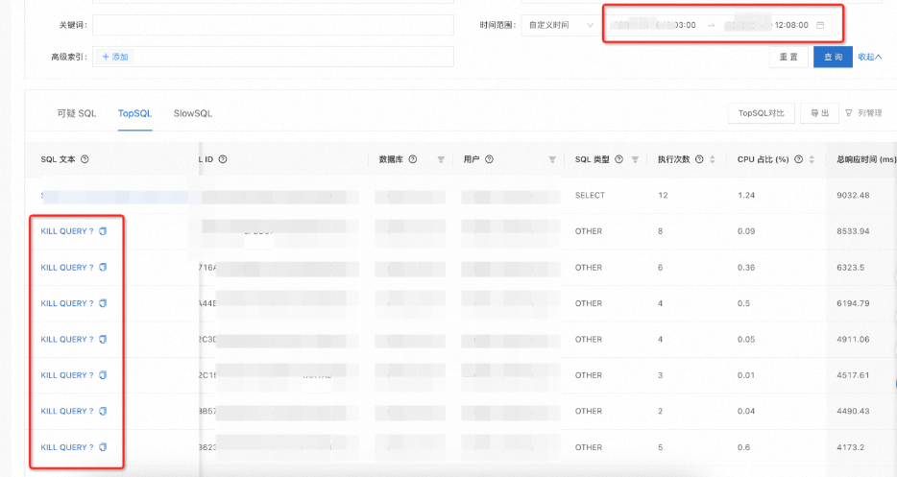Open the 数据库 column help icon

tap(413, 159)
